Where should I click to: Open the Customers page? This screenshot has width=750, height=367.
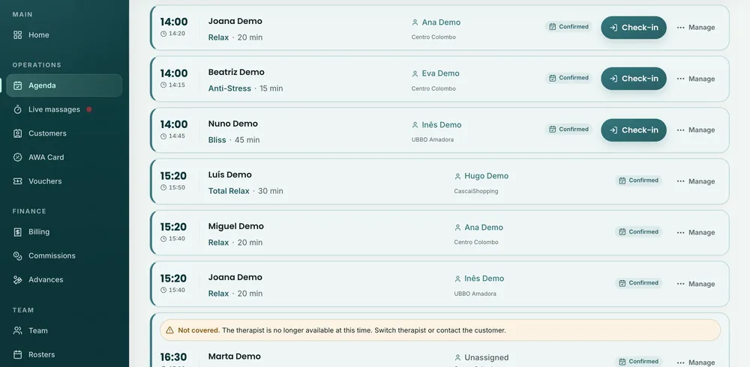coord(64,133)
